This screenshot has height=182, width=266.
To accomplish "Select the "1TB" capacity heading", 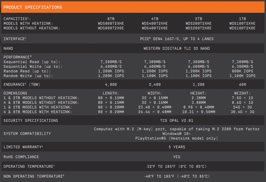I will pyautogui.click(x=242, y=19).
